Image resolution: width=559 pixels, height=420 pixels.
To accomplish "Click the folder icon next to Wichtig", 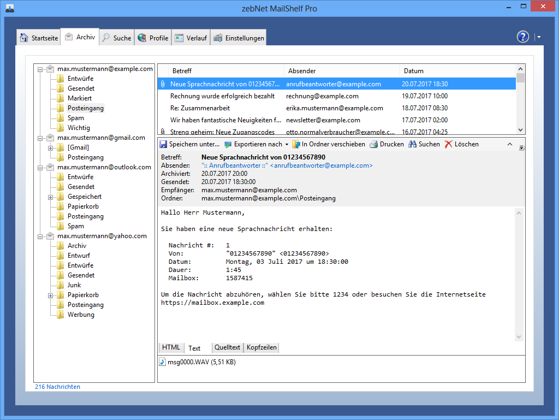I will 61,128.
